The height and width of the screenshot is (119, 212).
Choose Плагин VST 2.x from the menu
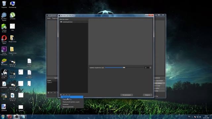pyautogui.click(x=72, y=99)
